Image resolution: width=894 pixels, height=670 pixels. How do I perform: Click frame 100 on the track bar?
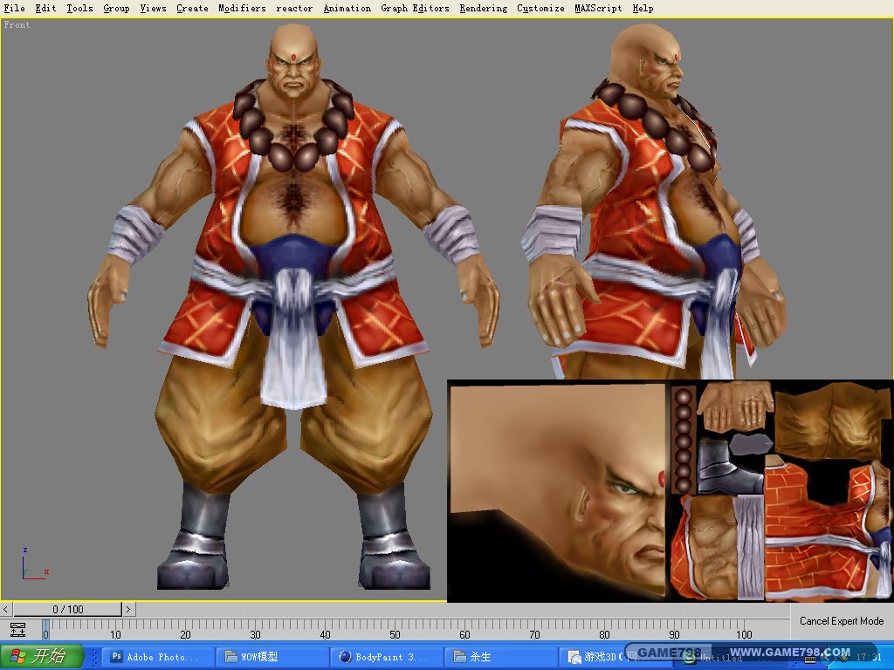[744, 634]
